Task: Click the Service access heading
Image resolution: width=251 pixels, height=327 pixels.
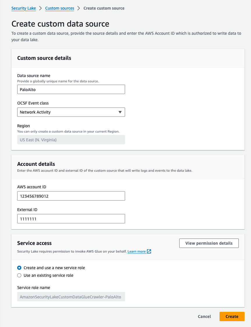Action: click(34, 243)
